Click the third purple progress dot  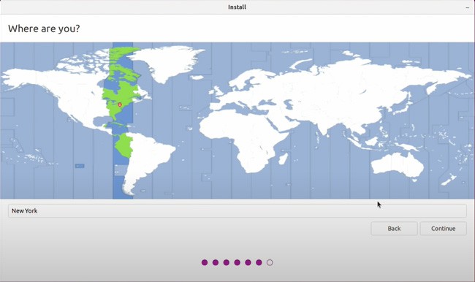[227, 262]
